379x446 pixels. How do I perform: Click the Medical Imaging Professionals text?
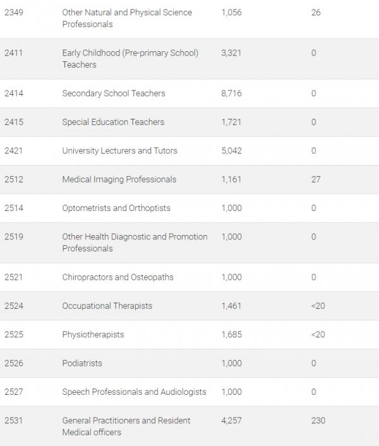point(119,179)
